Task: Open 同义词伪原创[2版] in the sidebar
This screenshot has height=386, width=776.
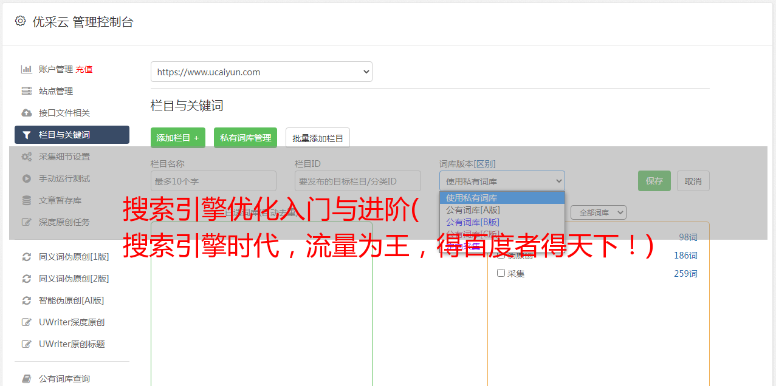Action: [74, 279]
